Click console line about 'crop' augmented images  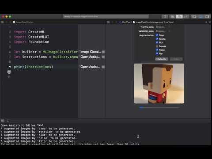coord(38,129)
